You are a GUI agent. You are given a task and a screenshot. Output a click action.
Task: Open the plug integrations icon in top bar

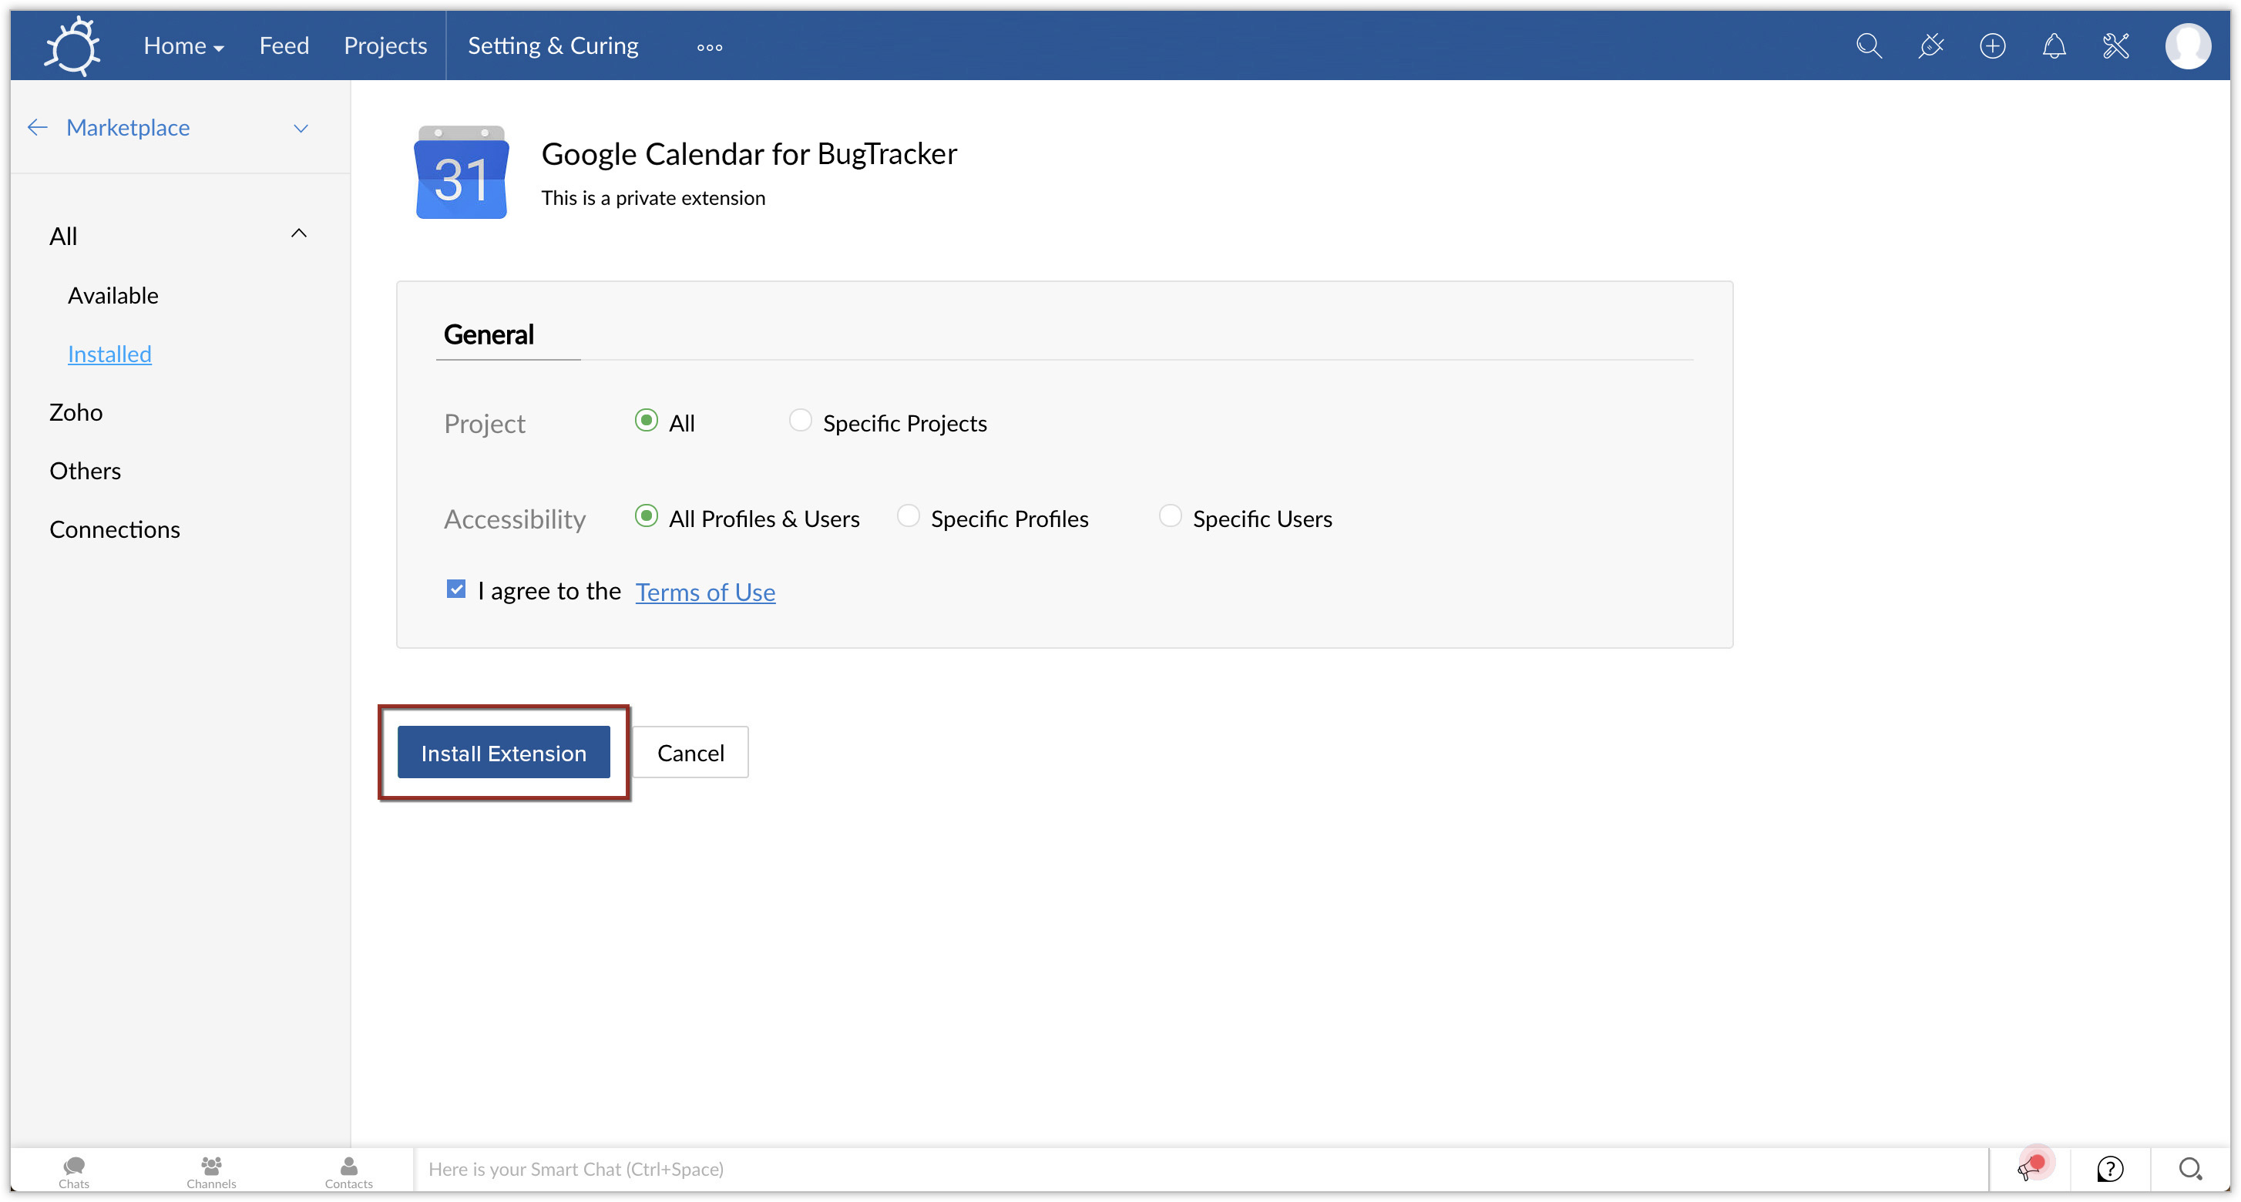1930,45
